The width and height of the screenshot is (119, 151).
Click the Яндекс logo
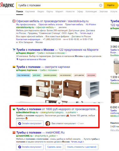(x=7, y=5)
